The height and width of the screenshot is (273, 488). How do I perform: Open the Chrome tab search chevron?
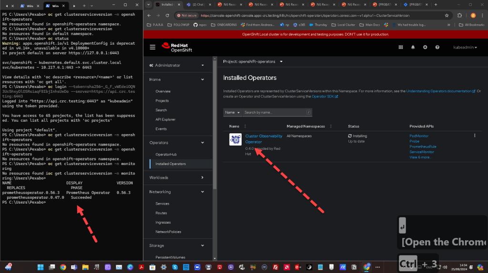[x=149, y=5]
